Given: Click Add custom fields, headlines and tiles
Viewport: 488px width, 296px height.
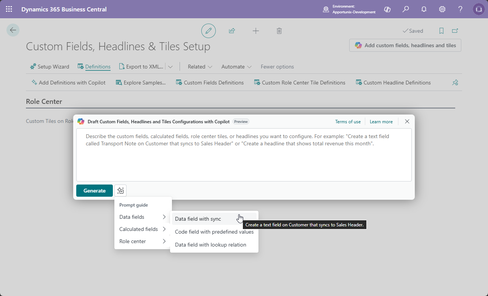Looking at the screenshot, I should (405, 45).
